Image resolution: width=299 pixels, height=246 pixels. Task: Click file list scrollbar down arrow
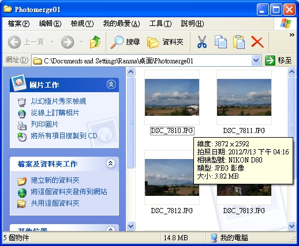point(292,226)
